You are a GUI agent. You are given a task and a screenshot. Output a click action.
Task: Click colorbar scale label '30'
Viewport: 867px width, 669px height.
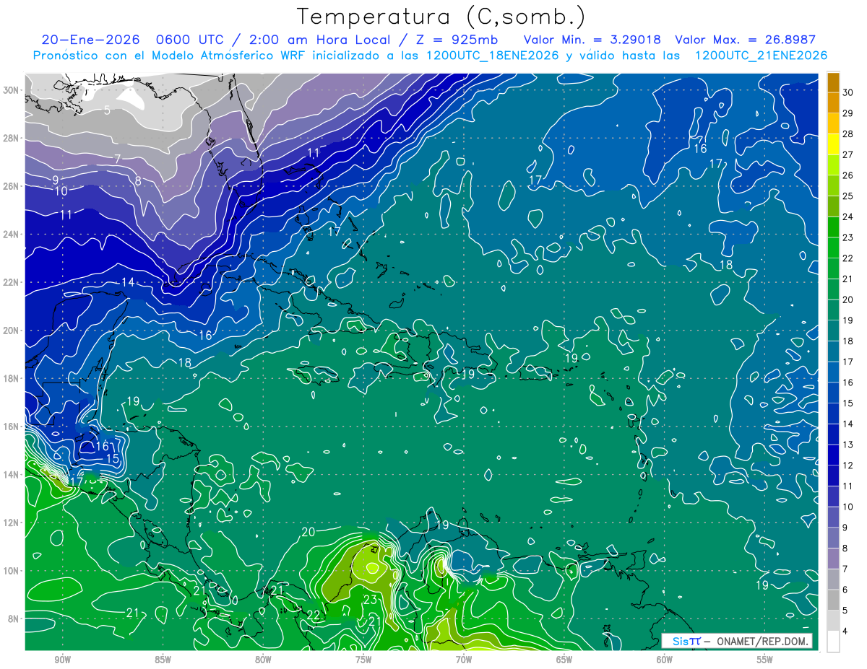coord(848,92)
